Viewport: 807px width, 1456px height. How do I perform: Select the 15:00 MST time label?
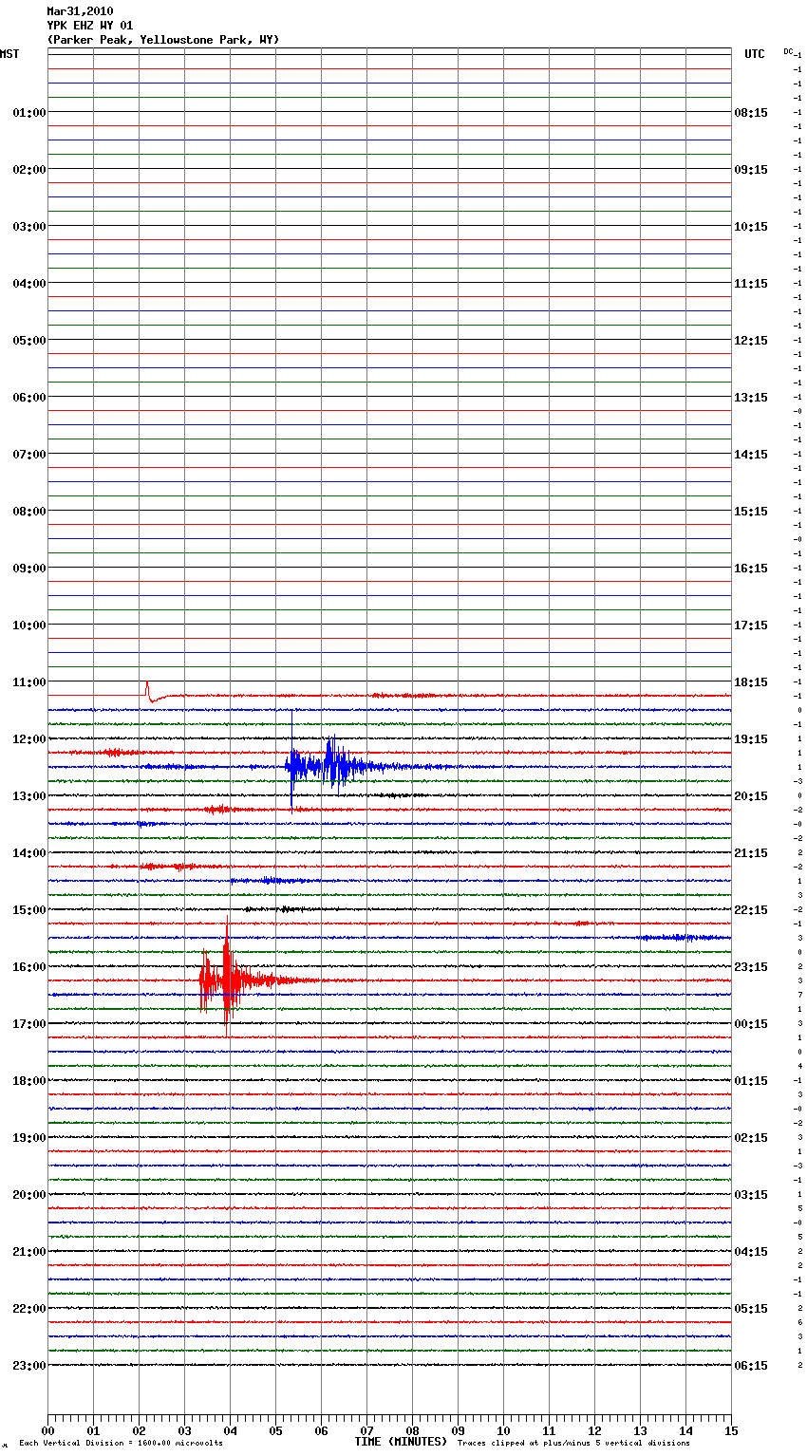(x=29, y=910)
